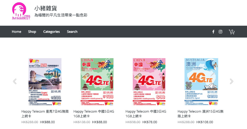Click the JM Market pig logo
Screen dimensions: 247x129
(x=21, y=11)
